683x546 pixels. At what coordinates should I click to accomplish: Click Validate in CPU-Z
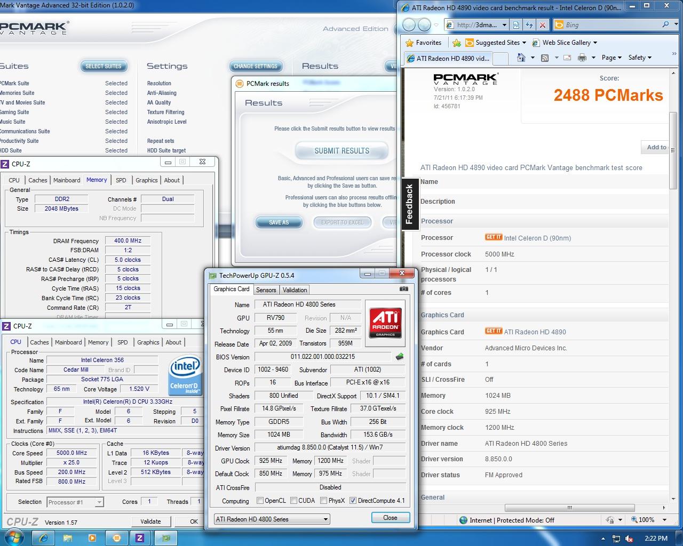(x=150, y=521)
